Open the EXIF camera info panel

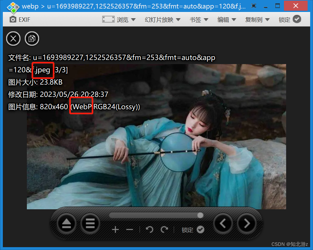click(20, 20)
